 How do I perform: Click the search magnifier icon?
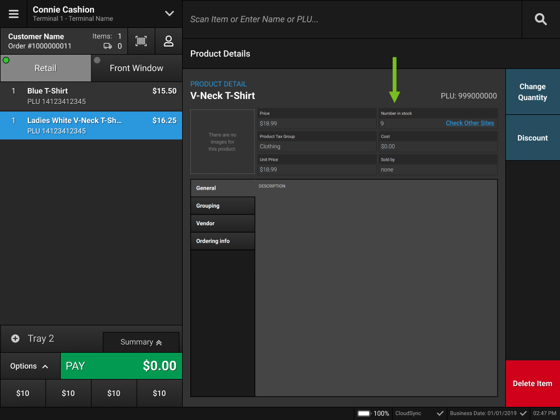coord(540,19)
